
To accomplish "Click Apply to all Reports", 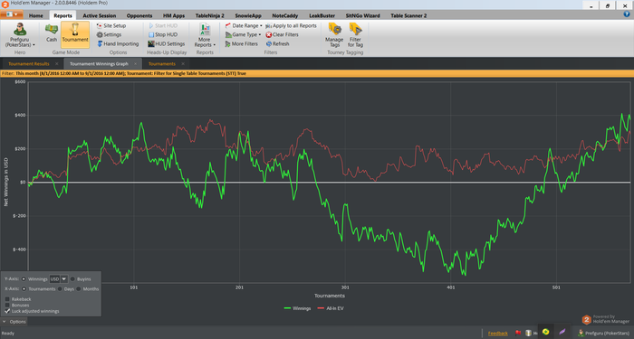I will coord(291,25).
